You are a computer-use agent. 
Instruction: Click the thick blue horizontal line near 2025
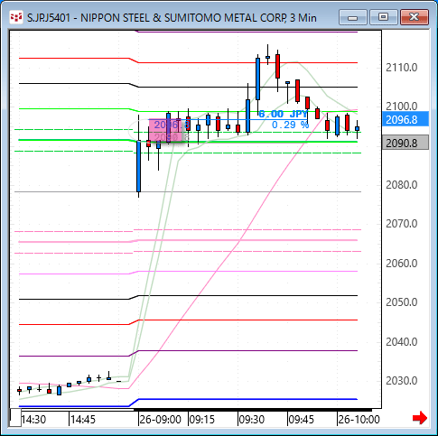(x=247, y=399)
